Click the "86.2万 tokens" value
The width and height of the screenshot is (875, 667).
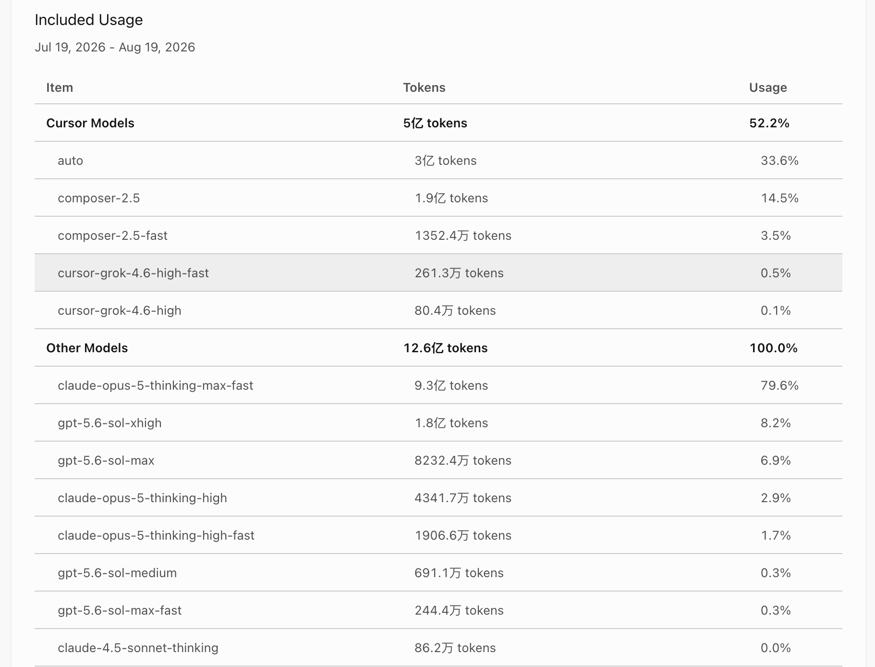(x=455, y=648)
